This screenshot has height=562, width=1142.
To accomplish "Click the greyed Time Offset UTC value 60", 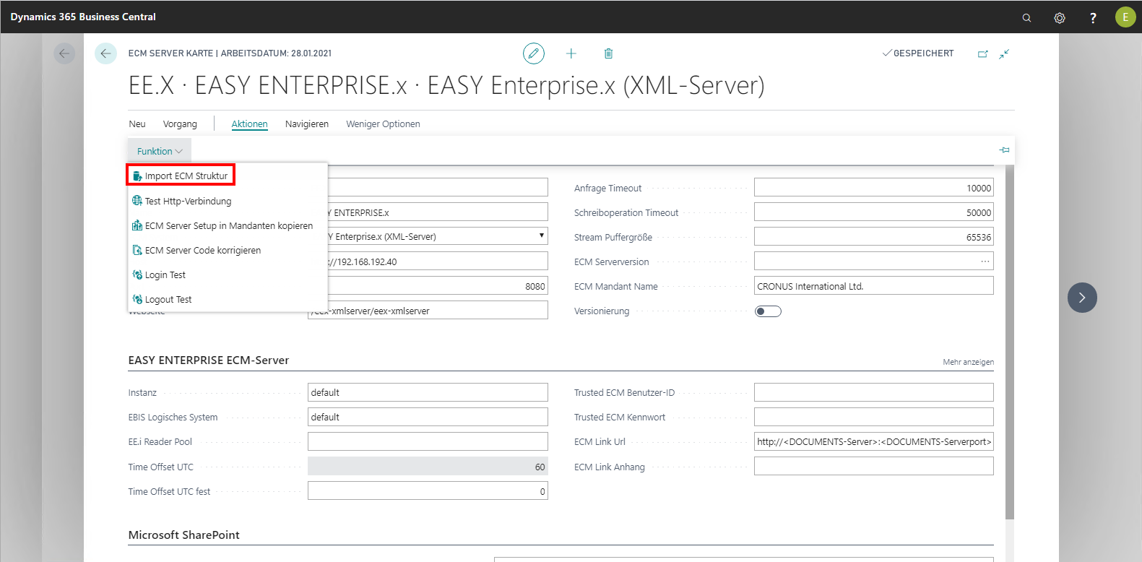I will [428, 467].
